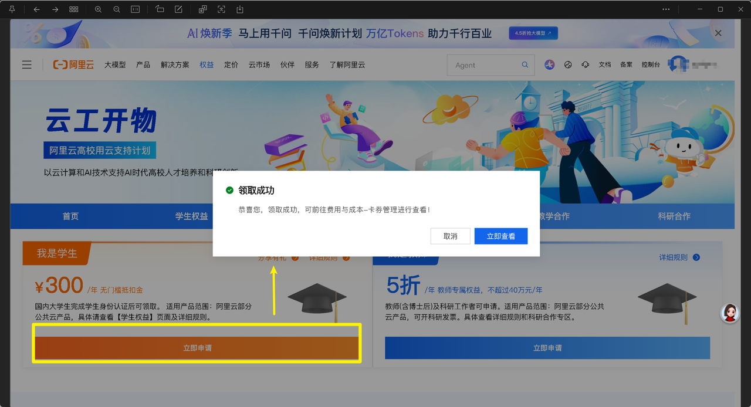This screenshot has width=751, height=407.
Task: Go to the next image
Action: pos(55,9)
